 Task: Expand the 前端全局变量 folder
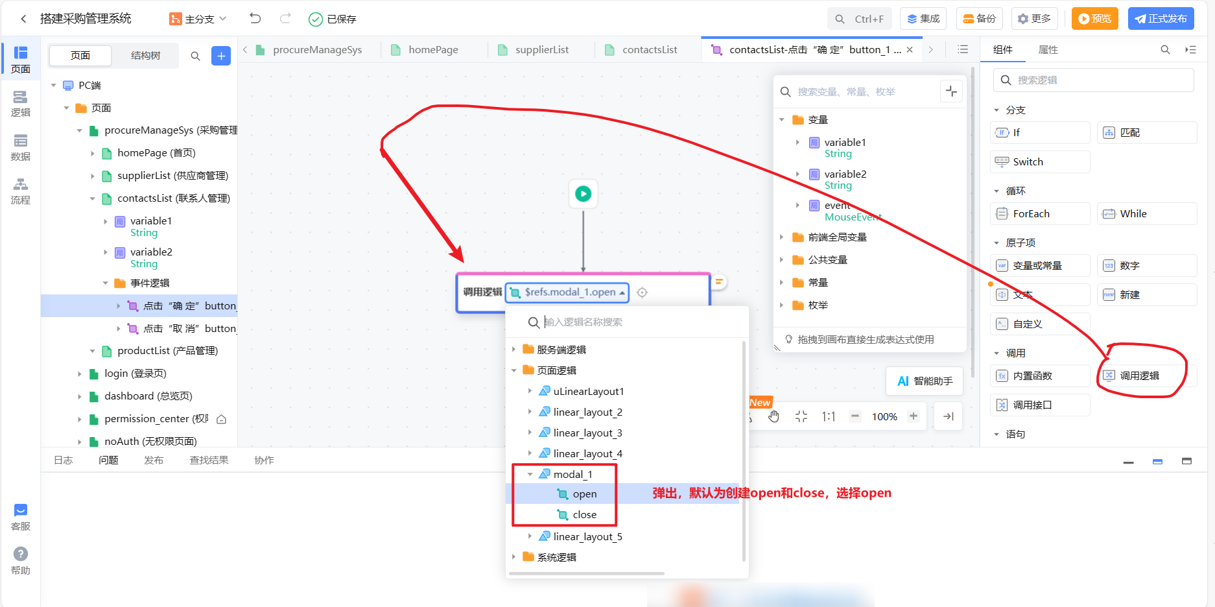tap(782, 237)
